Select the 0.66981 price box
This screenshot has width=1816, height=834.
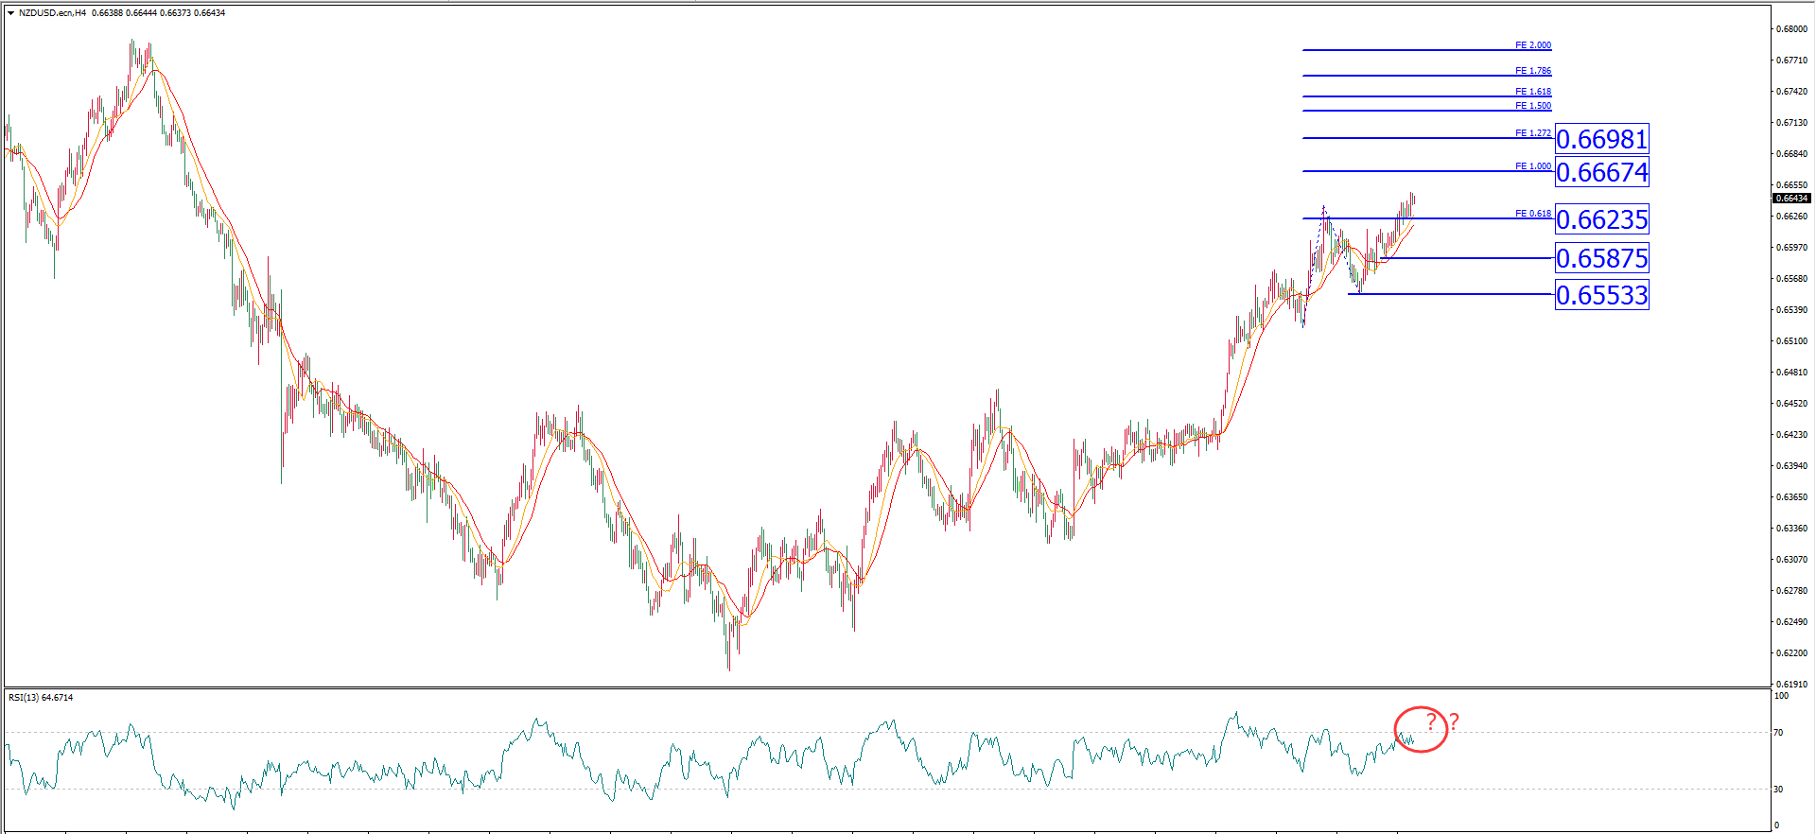[x=1601, y=140]
